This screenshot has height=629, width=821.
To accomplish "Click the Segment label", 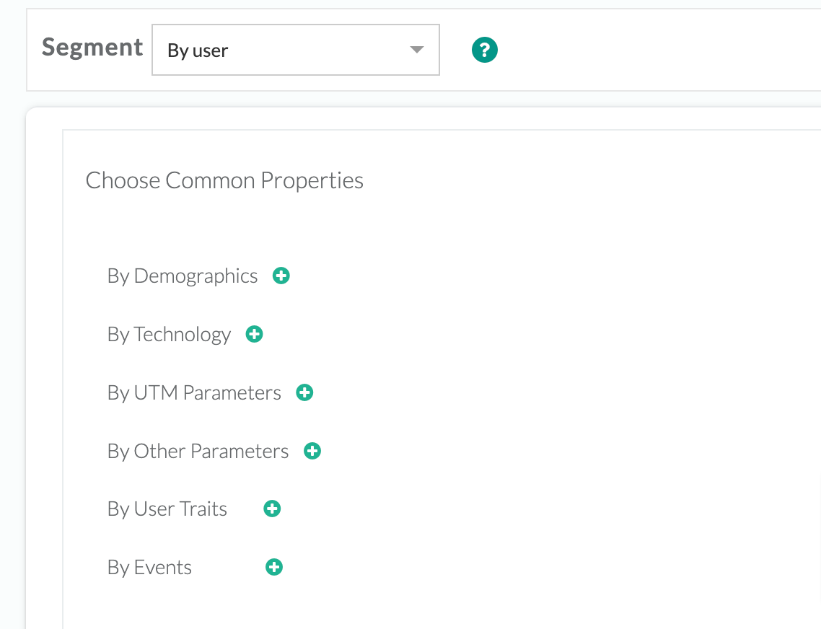I will (x=92, y=48).
